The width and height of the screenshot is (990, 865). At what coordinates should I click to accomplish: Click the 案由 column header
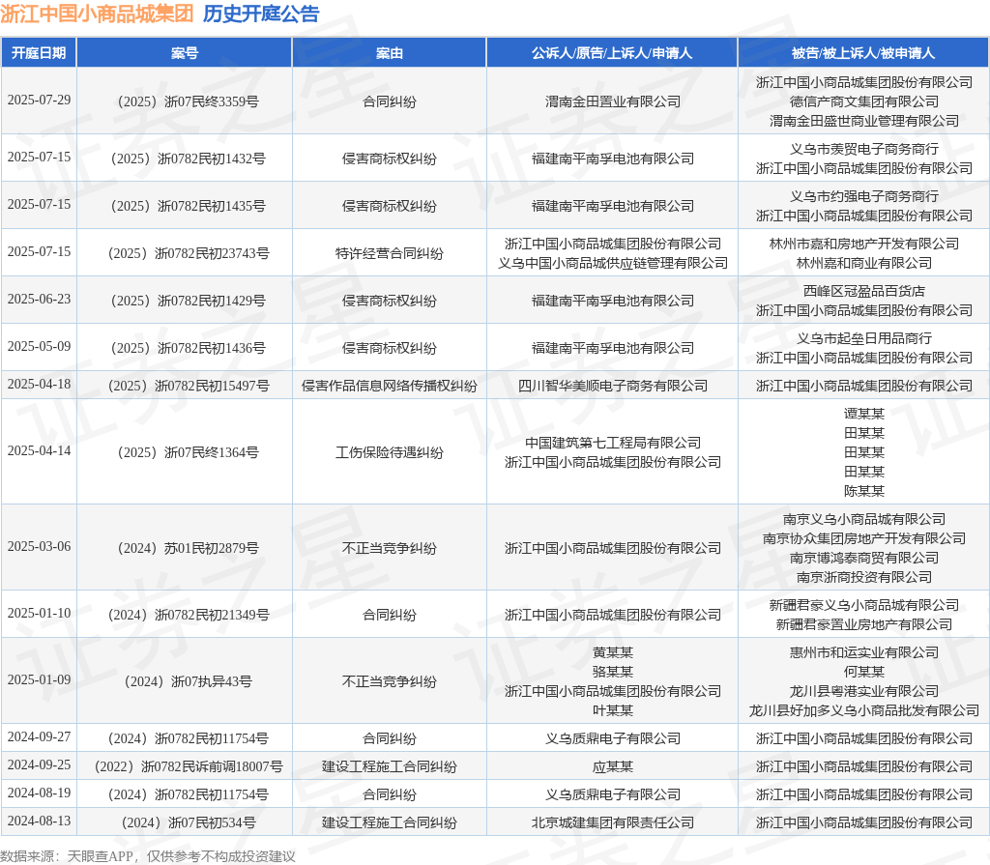(x=389, y=53)
